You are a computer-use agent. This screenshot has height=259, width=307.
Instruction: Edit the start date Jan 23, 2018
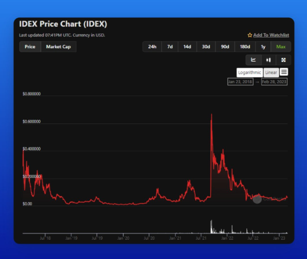click(240, 82)
